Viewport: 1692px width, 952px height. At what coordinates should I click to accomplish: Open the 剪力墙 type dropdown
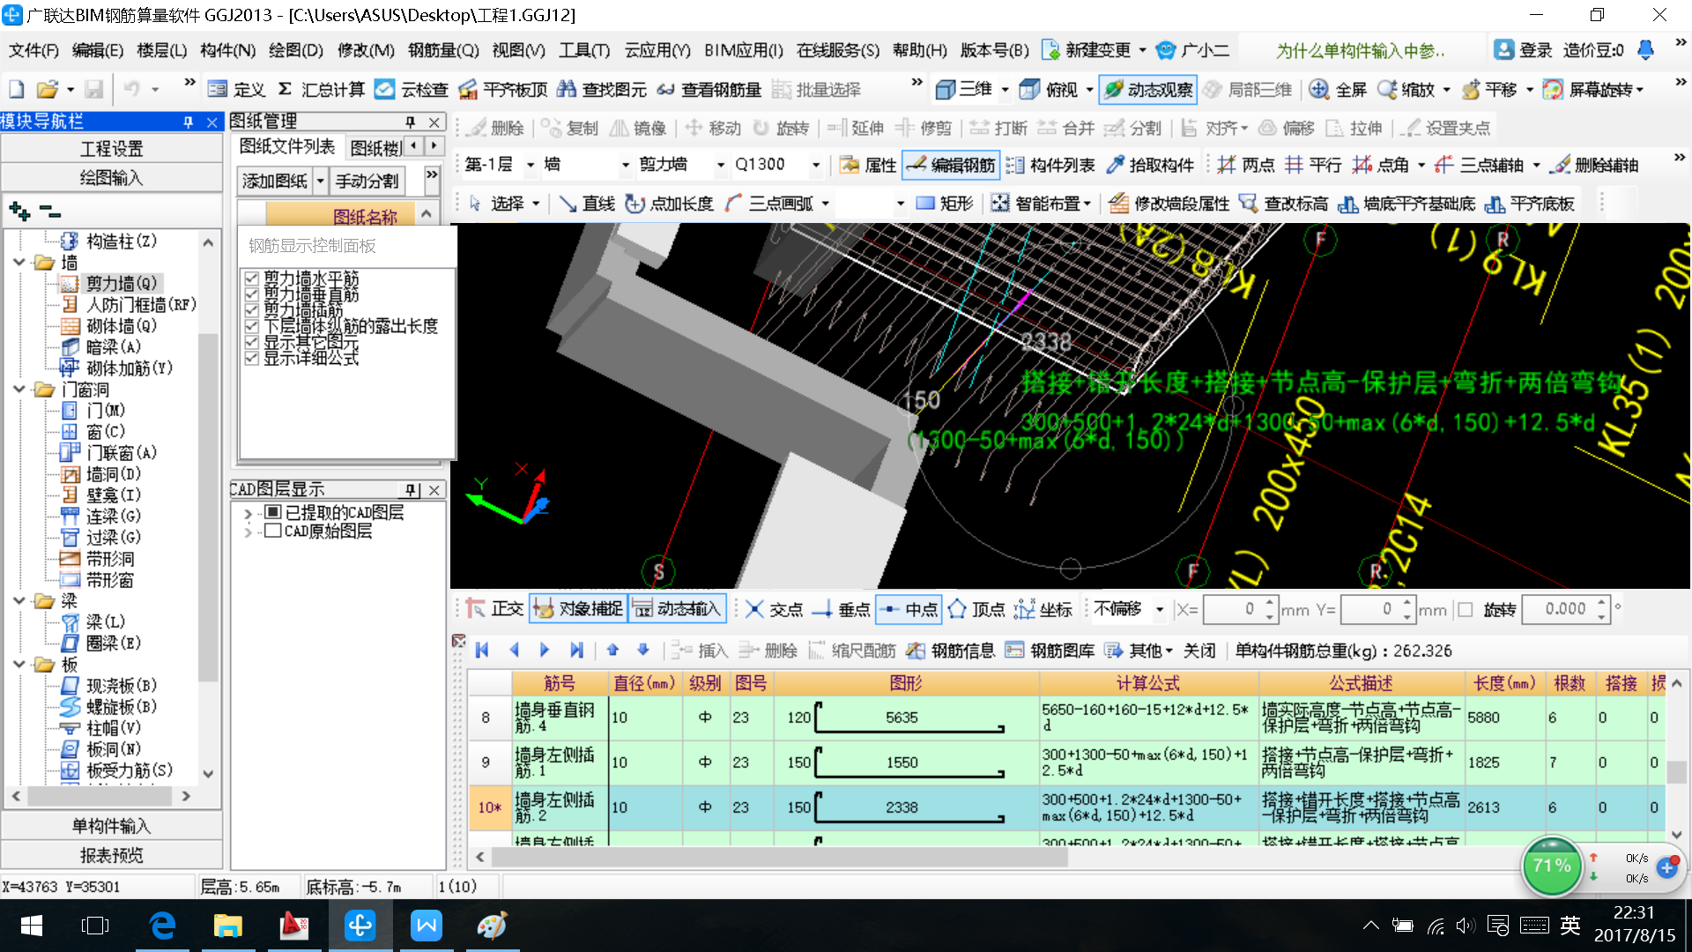pos(720,165)
